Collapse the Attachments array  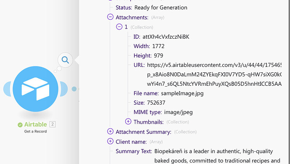tap(110, 17)
